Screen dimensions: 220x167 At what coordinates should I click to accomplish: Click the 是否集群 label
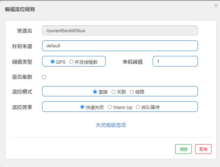[22, 77]
